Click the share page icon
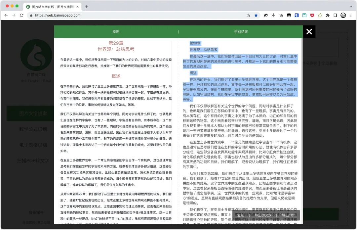The height and width of the screenshot is (230, 357). (248, 15)
